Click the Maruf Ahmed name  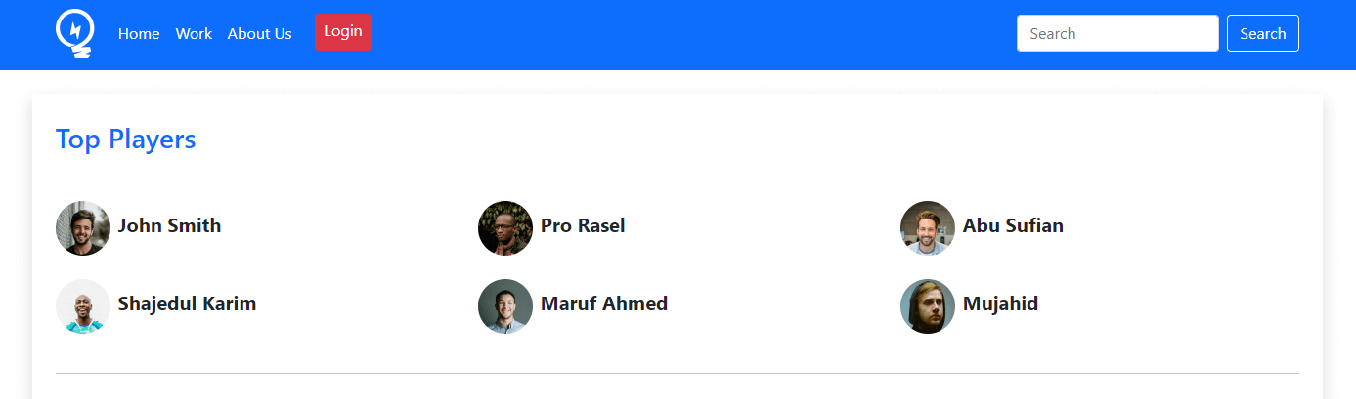point(604,304)
